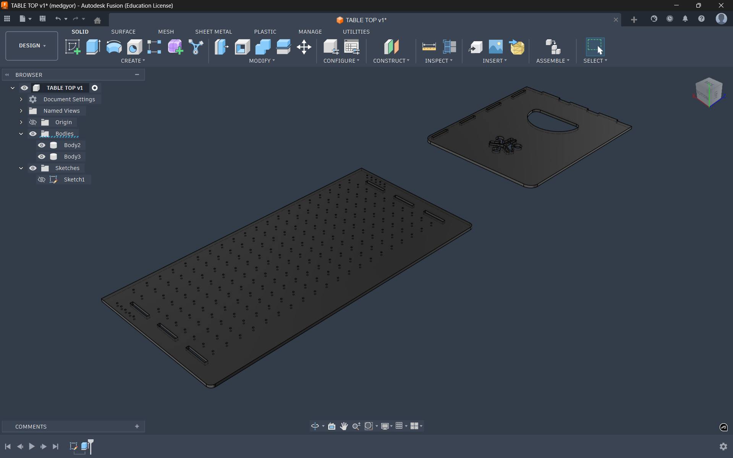The width and height of the screenshot is (733, 458).
Task: Click the timeline play button
Action: click(32, 446)
